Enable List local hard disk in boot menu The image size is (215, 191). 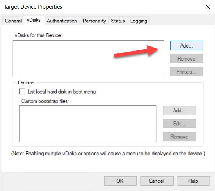[x=22, y=92]
